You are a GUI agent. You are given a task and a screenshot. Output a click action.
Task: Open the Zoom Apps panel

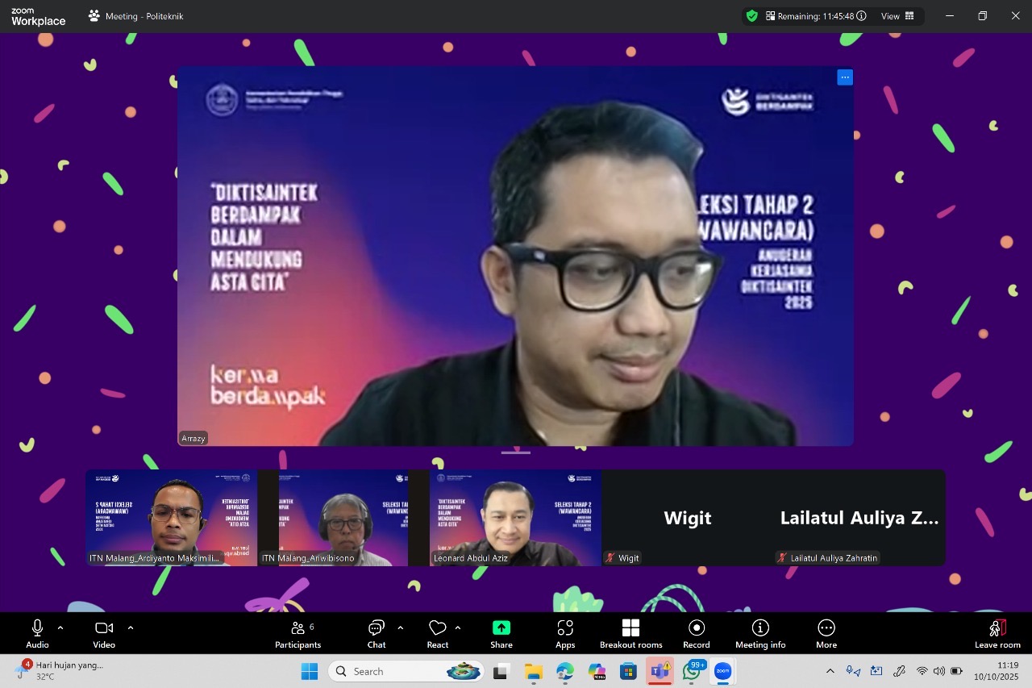[565, 633]
